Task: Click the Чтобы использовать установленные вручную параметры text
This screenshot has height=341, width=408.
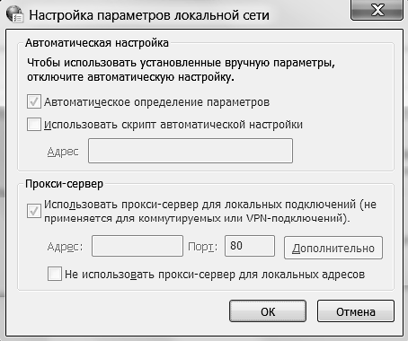Action: coord(181,63)
